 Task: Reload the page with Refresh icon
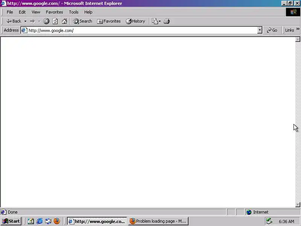point(55,21)
